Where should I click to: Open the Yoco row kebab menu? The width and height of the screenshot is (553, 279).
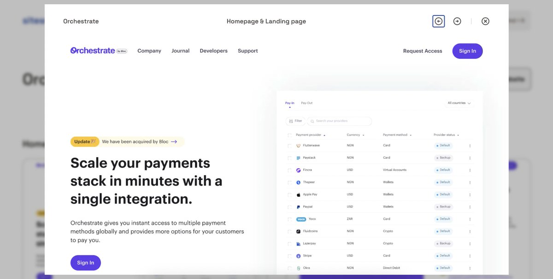point(470,219)
